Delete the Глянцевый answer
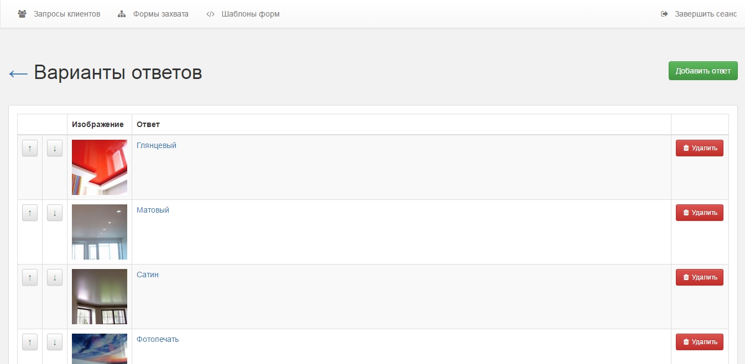This screenshot has height=364, width=745. pyautogui.click(x=699, y=148)
